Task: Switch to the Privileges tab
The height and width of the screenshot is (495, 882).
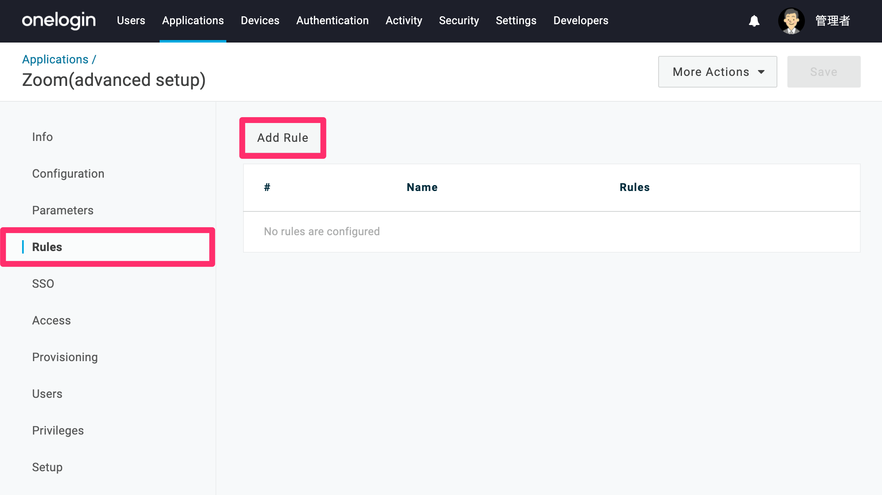Action: [x=58, y=430]
